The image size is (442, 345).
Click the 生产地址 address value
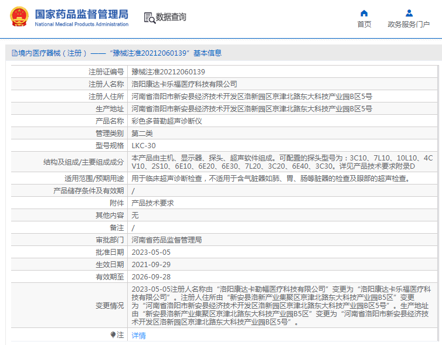[251, 109]
